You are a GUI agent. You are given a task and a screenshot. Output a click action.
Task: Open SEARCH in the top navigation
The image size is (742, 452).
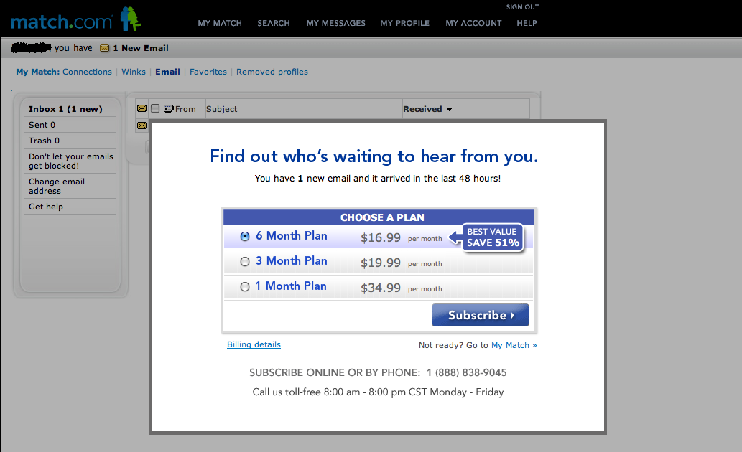274,23
